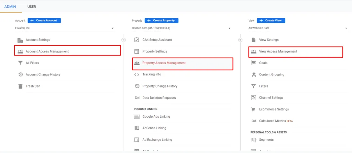352x153 pixels.
Task: Click the Calculated Metrics Dd icon
Action: click(254, 121)
